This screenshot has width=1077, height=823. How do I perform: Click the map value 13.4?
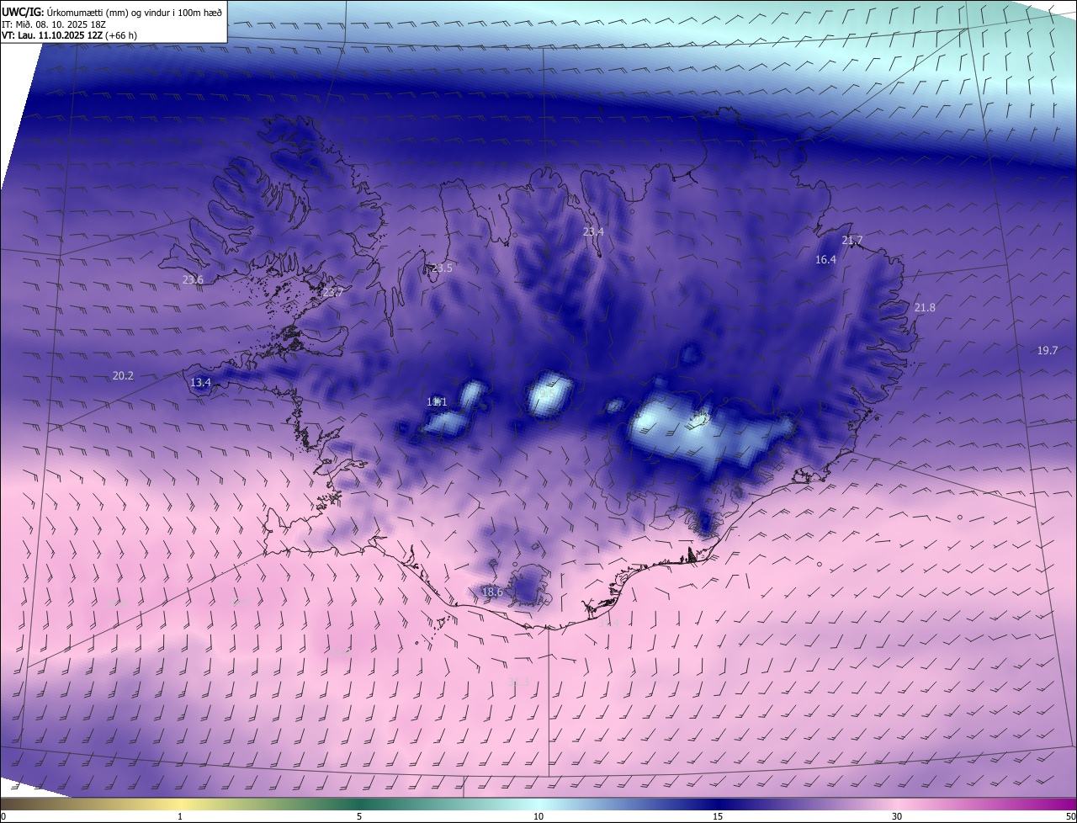200,382
